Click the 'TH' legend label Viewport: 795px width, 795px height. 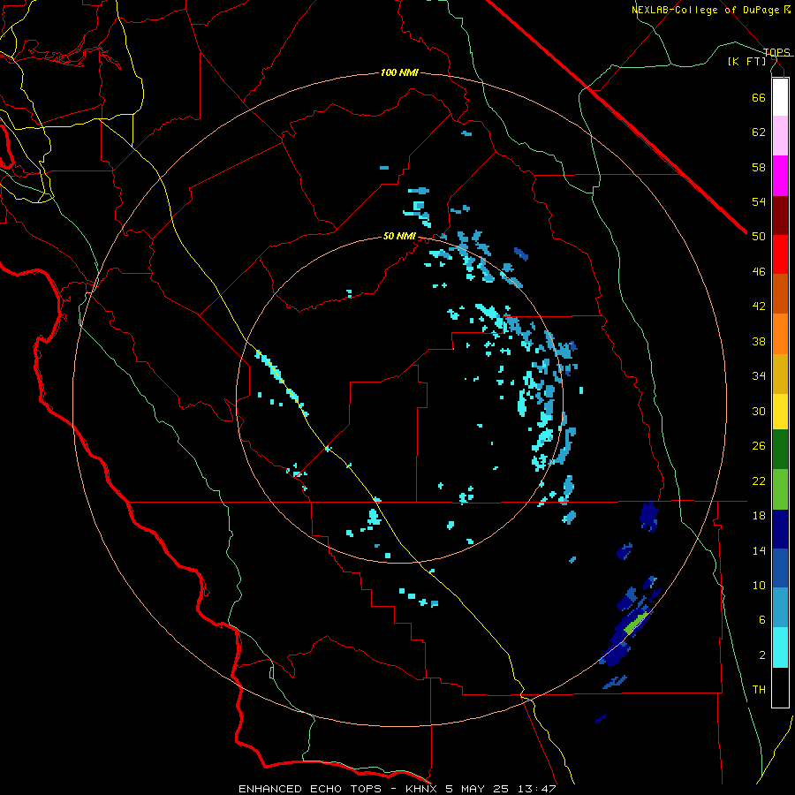(x=759, y=690)
